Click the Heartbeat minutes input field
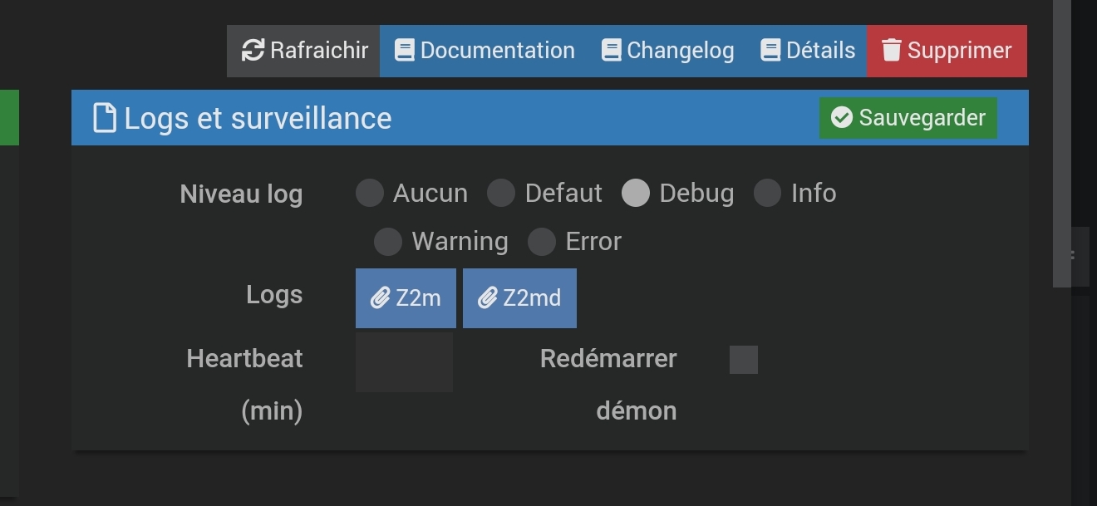Image resolution: width=1097 pixels, height=506 pixels. [404, 362]
